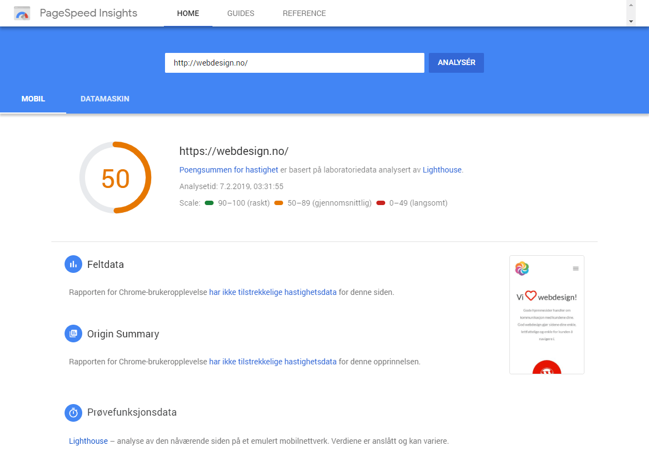
Task: Click the PageSpeed Insights logo icon
Action: (x=22, y=13)
